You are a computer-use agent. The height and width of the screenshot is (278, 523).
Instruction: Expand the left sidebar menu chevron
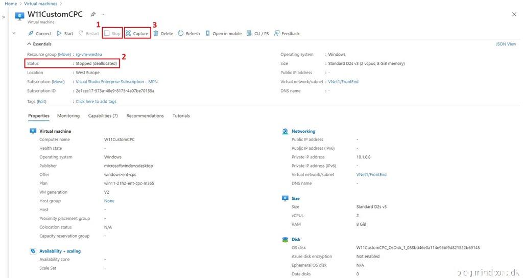pyautogui.click(x=14, y=34)
